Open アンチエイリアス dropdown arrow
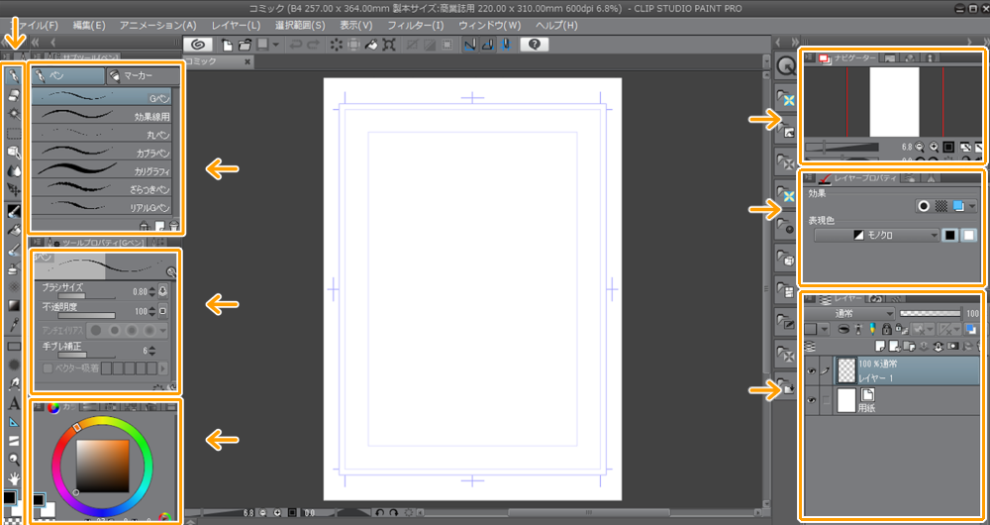Viewport: 990px width, 525px height. pos(163,331)
